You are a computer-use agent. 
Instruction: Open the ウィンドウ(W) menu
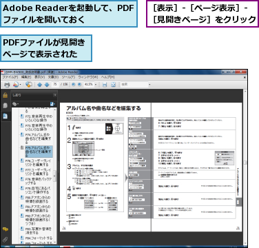click(x=88, y=77)
